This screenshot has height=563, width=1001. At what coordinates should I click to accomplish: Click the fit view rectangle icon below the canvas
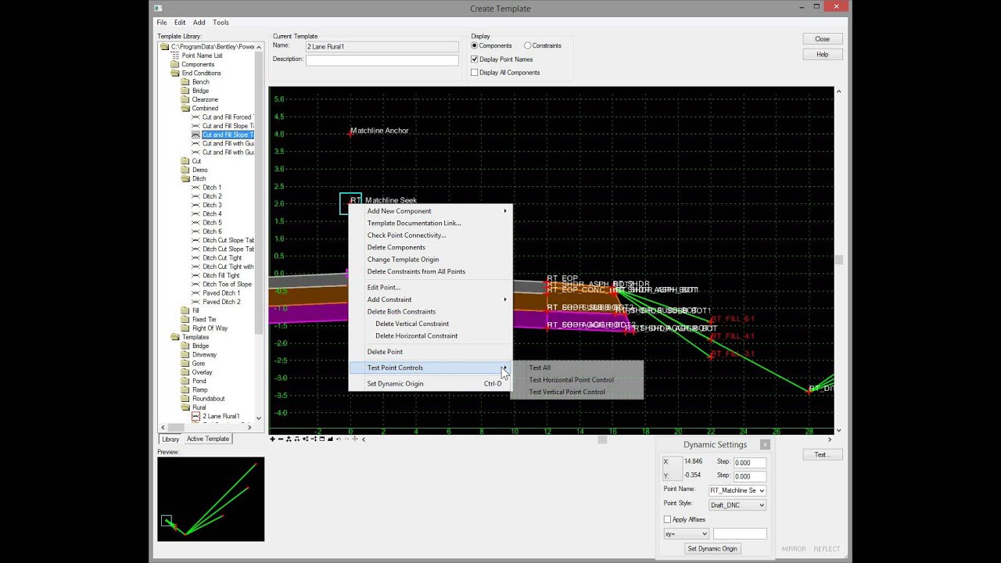tap(322, 439)
